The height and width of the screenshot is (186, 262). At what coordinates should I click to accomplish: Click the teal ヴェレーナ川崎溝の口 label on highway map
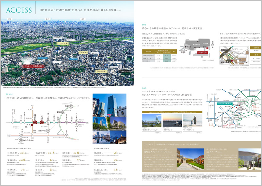pos(225,103)
